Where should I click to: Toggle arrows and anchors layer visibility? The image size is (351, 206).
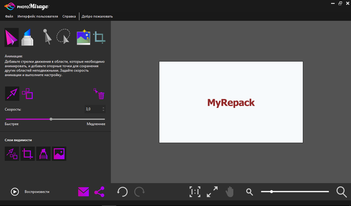tap(12, 154)
